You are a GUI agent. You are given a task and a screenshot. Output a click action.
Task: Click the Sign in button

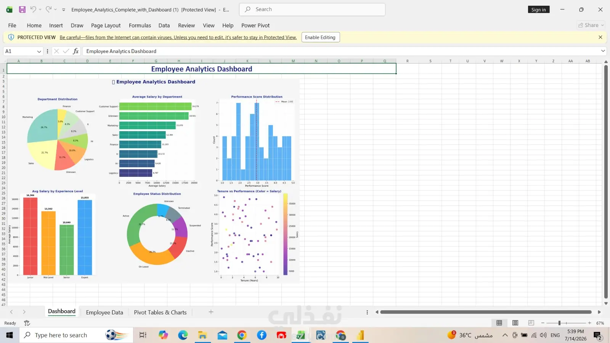pos(538,10)
